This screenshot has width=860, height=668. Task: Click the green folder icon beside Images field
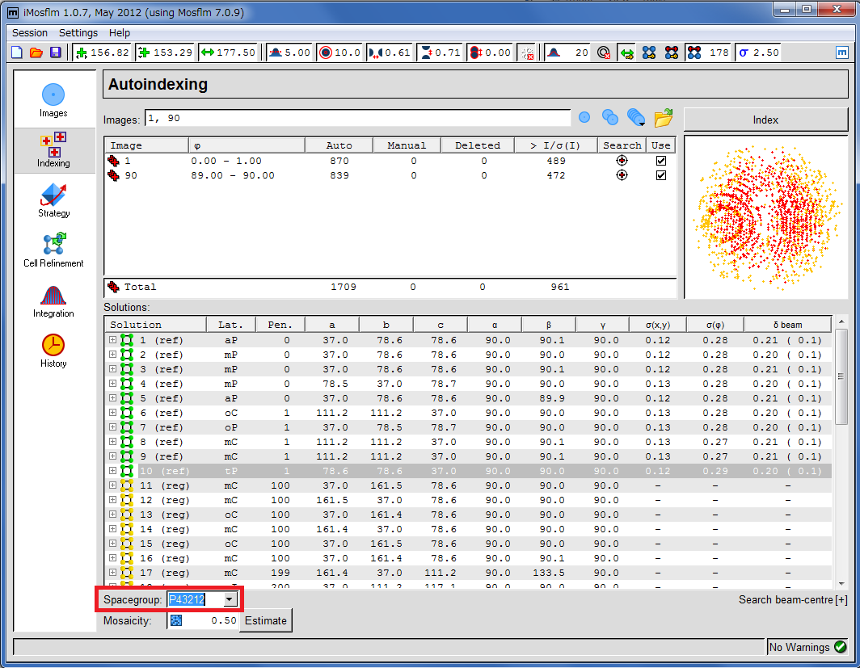663,119
